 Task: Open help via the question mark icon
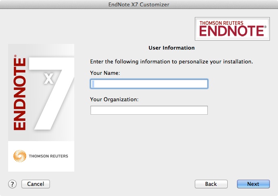[12, 184]
